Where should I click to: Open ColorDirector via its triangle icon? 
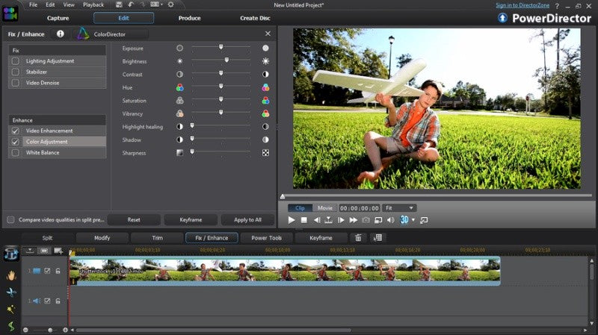pyautogui.click(x=83, y=34)
